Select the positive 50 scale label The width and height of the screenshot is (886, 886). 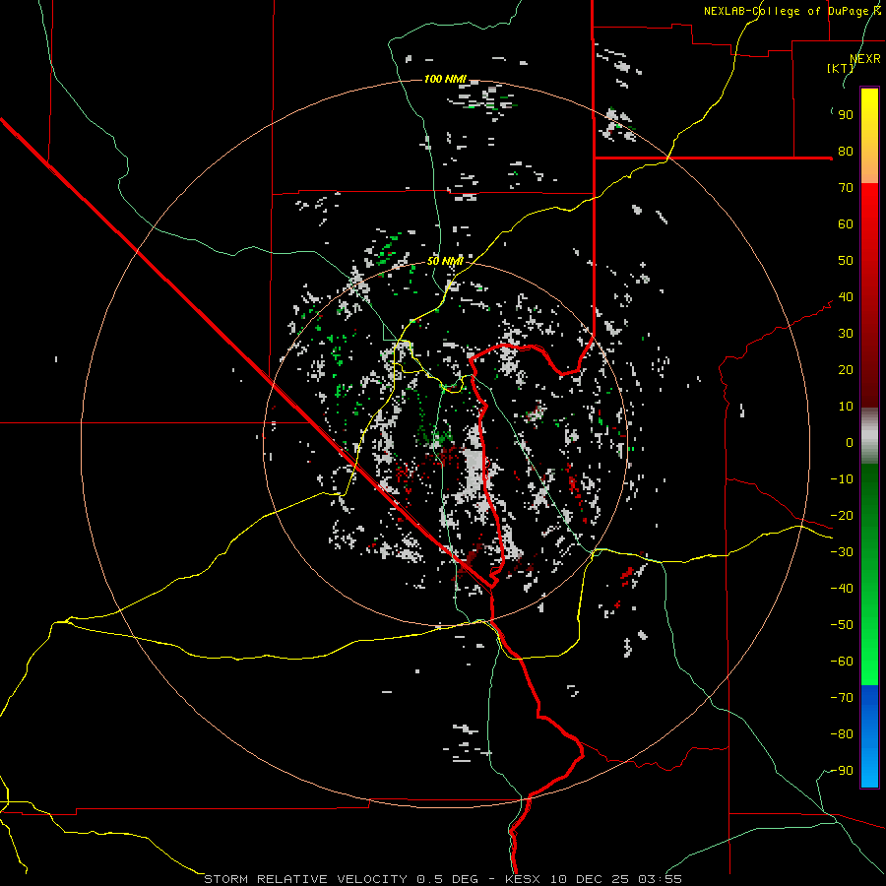point(846,261)
